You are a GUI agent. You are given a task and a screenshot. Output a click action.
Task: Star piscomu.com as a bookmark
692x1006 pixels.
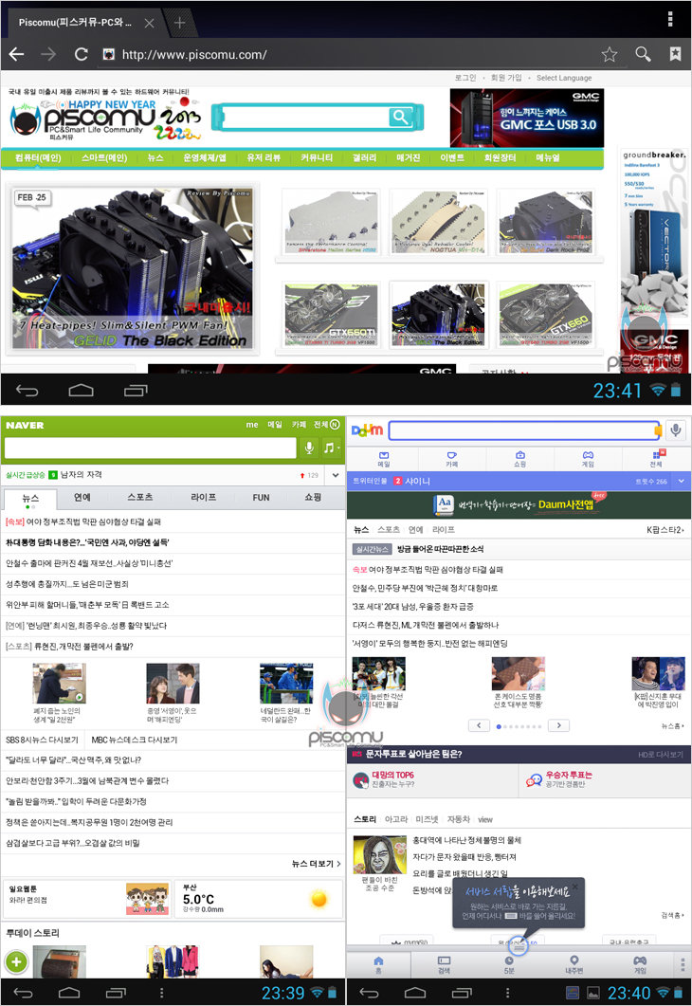(x=609, y=55)
